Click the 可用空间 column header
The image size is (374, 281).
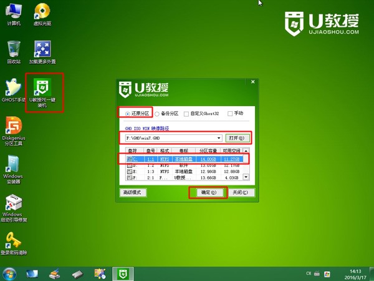231,150
